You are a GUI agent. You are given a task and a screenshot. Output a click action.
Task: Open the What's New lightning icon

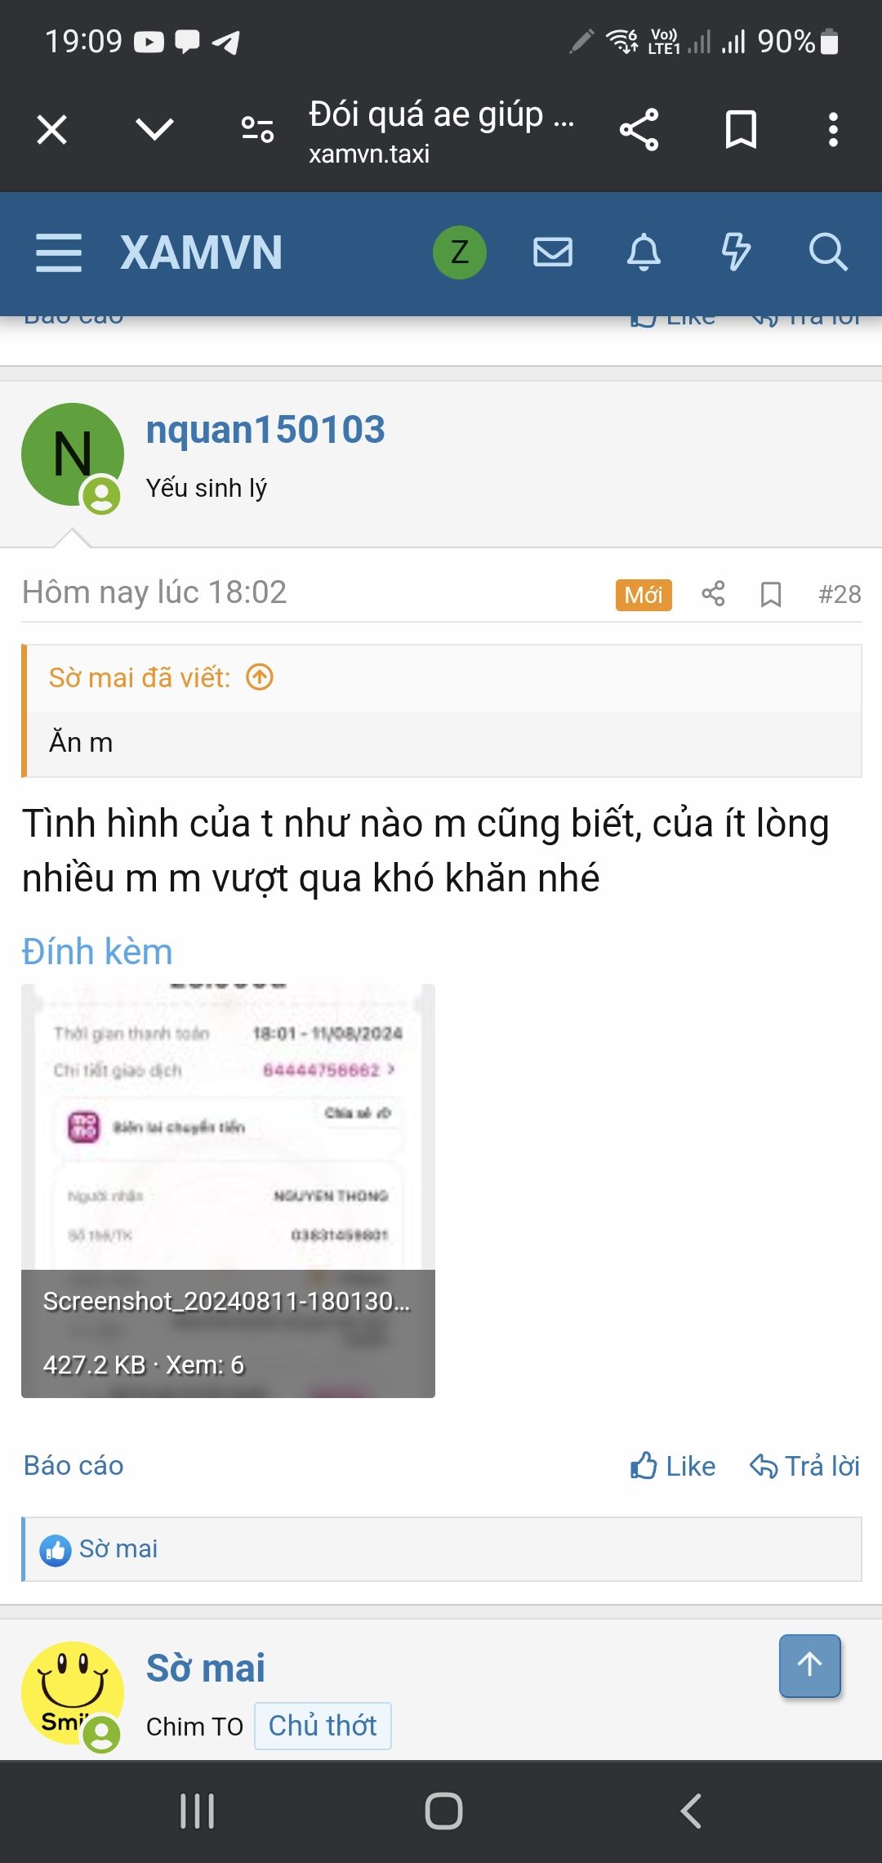[736, 252]
